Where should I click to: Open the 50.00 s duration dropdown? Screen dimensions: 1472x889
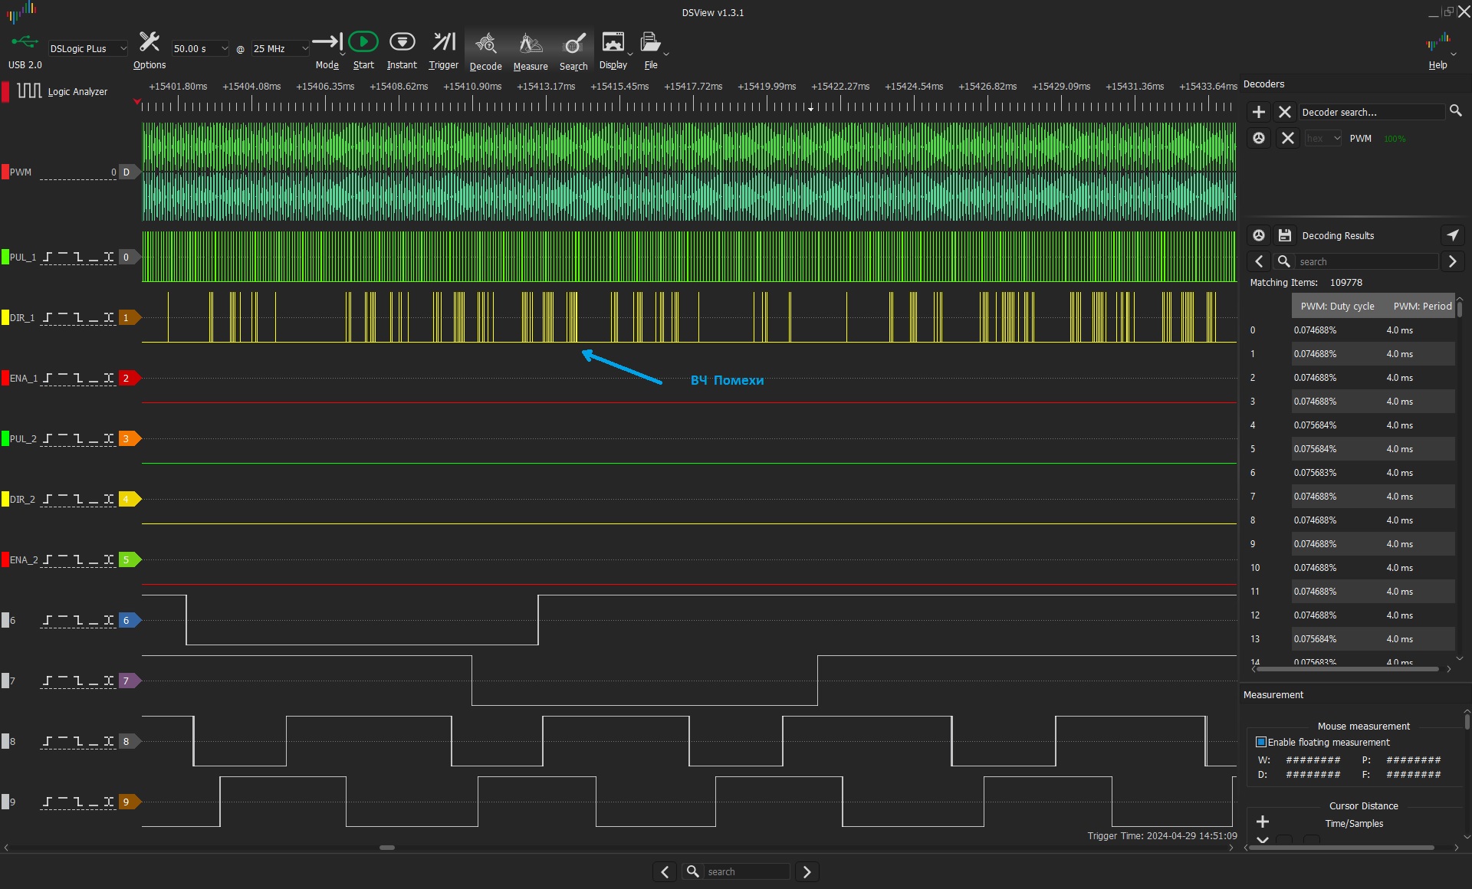[x=200, y=48]
